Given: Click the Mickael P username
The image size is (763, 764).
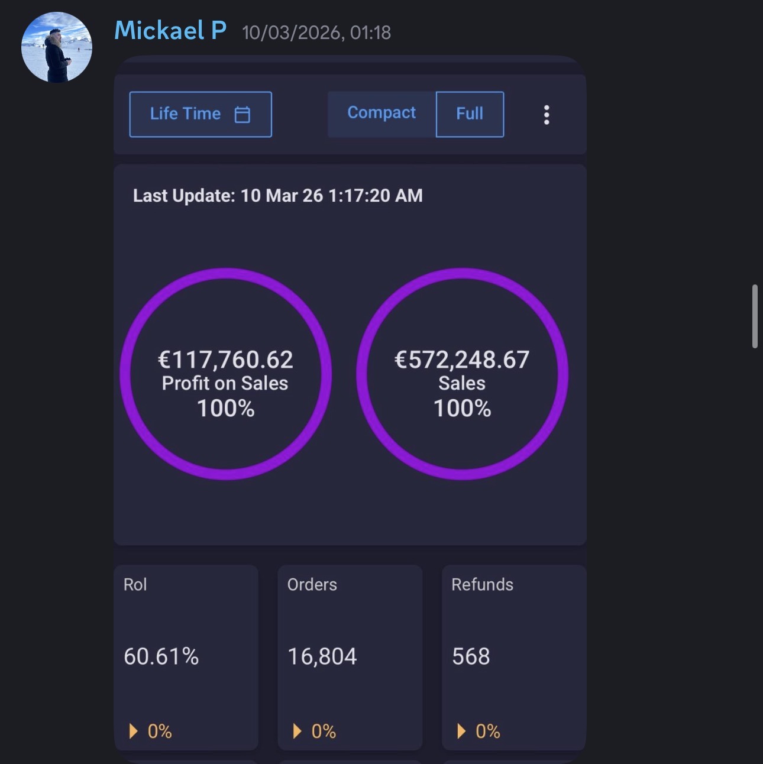Looking at the screenshot, I should tap(170, 31).
